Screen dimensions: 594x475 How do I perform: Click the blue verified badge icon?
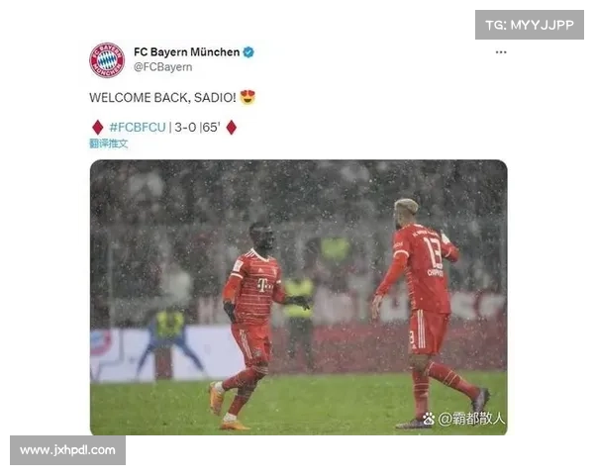pyautogui.click(x=248, y=51)
